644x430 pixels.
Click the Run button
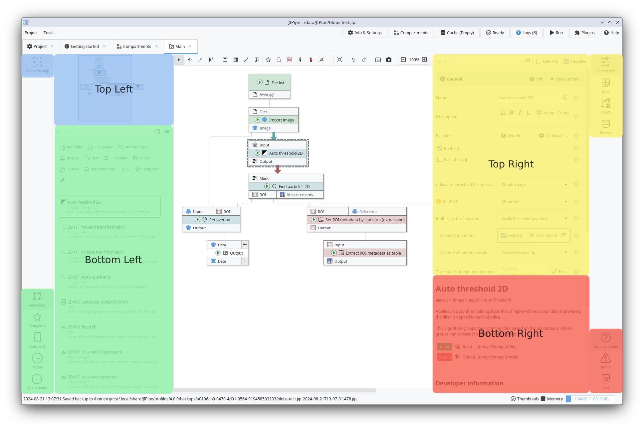click(x=556, y=33)
